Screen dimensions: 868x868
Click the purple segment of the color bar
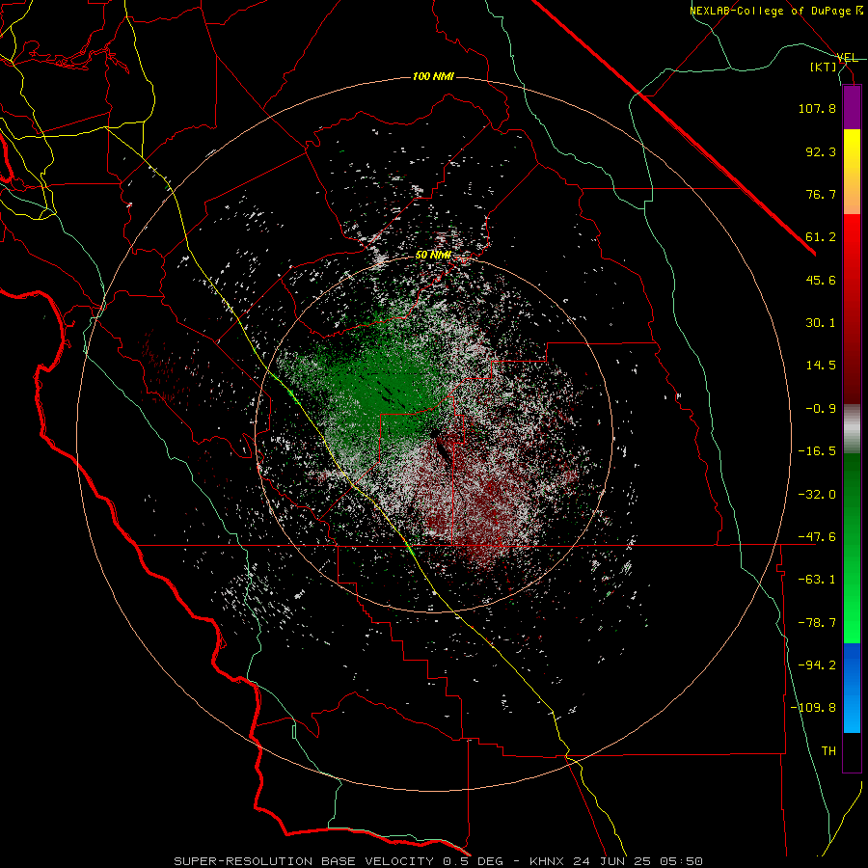click(x=852, y=107)
